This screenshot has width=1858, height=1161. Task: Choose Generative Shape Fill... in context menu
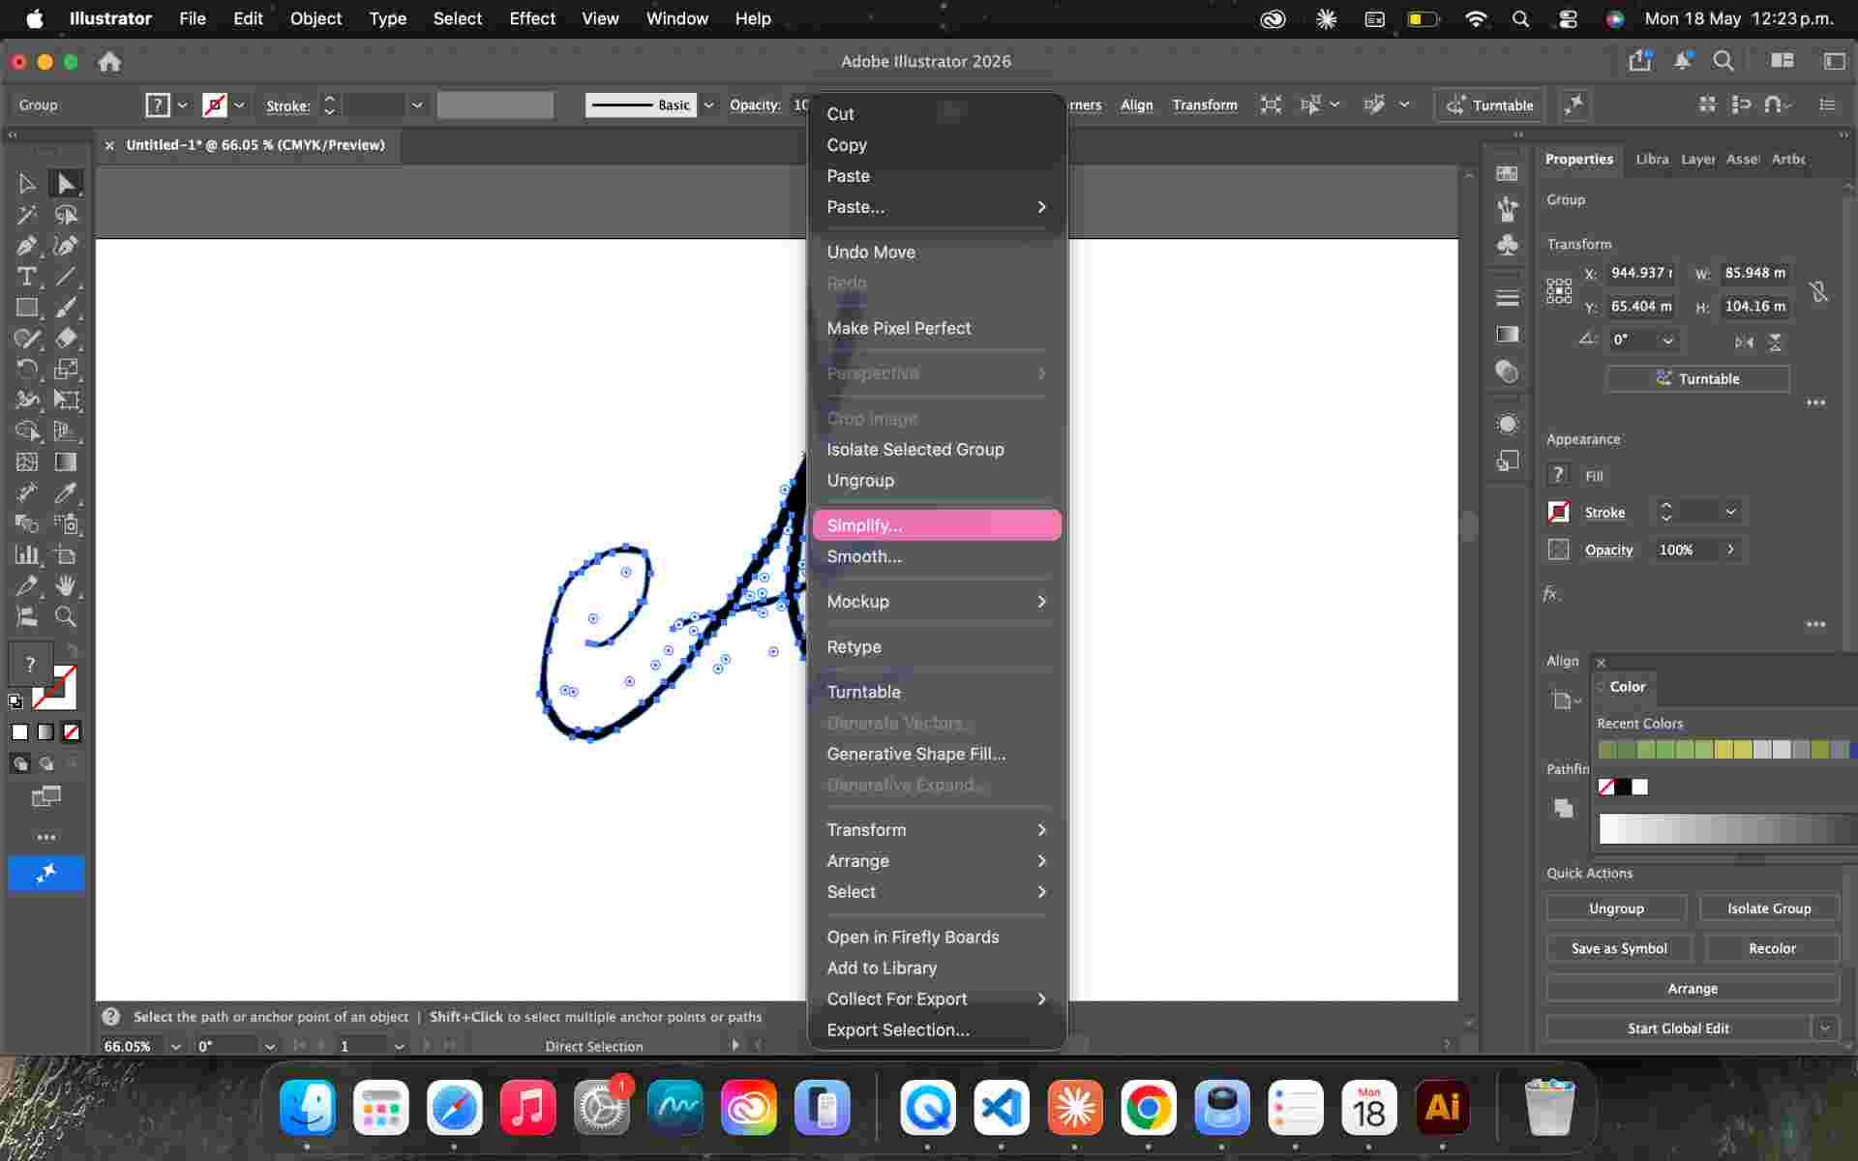[x=937, y=754]
